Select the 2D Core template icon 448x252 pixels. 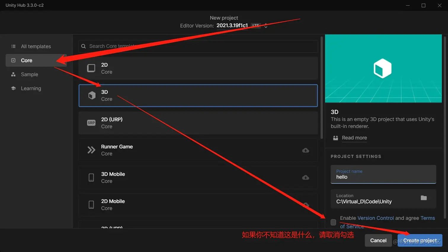(x=91, y=68)
